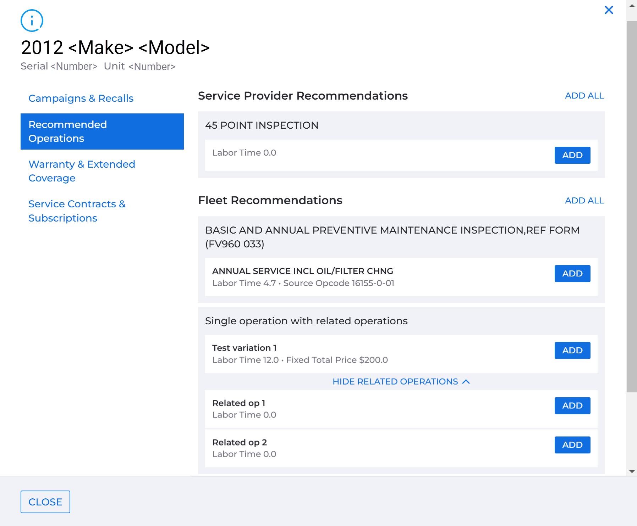The image size is (637, 526).
Task: Click the vertical scrollbar thumb
Action: [632, 207]
